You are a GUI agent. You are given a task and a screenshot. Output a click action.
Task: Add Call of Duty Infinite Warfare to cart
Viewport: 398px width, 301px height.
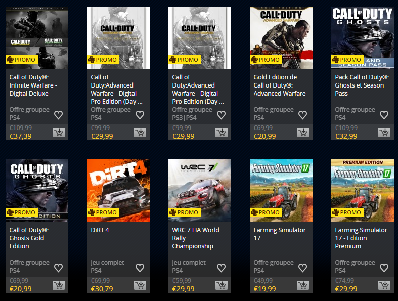59,133
